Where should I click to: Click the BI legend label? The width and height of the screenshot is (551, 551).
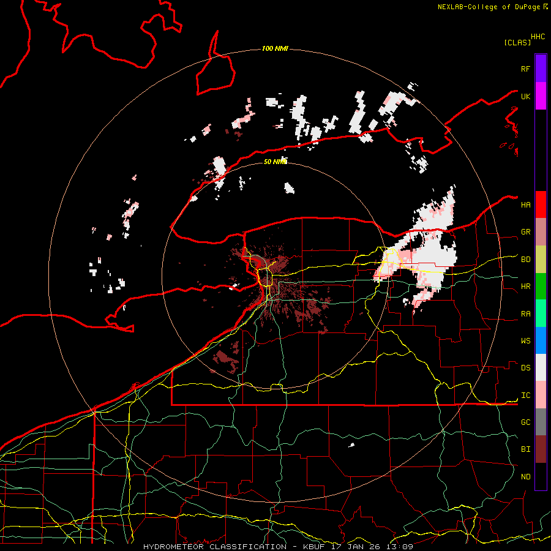pyautogui.click(x=525, y=449)
